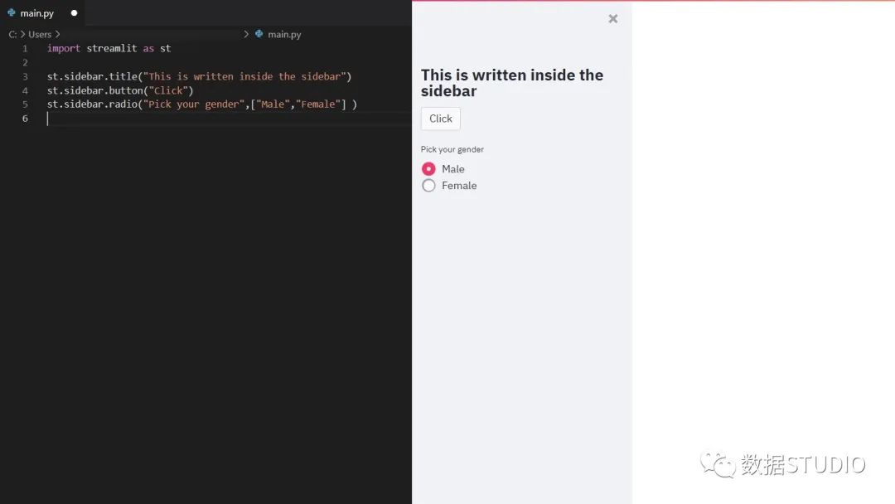895x504 pixels.
Task: Select the Female radio option
Action: (x=428, y=186)
